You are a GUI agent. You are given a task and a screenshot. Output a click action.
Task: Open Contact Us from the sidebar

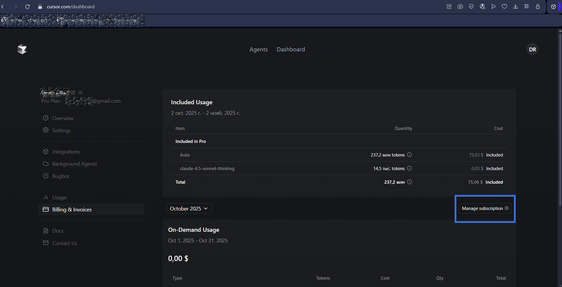coord(91,243)
